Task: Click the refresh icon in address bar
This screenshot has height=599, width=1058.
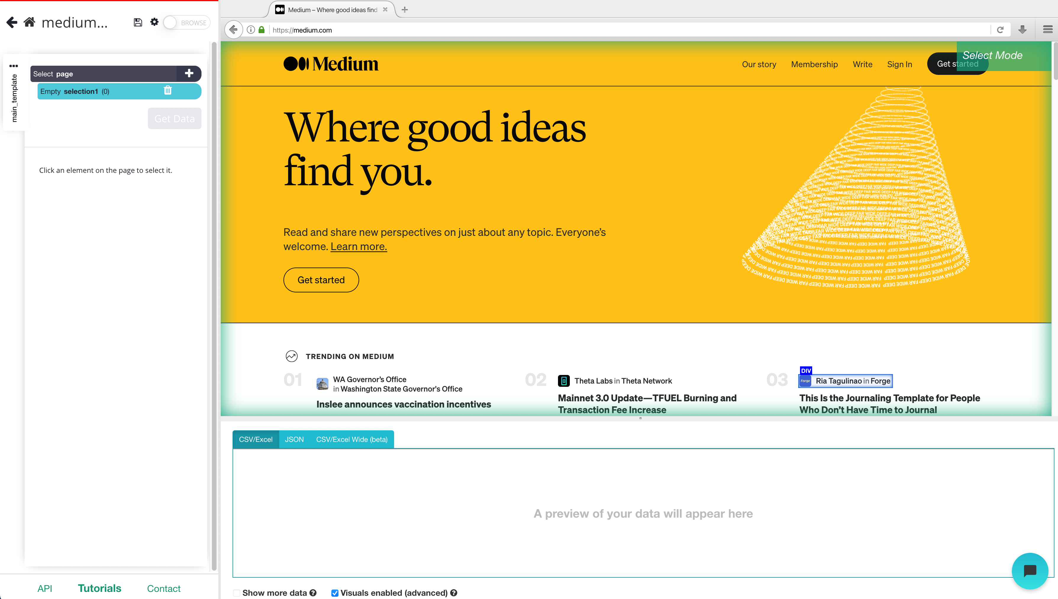Action: 1001,30
